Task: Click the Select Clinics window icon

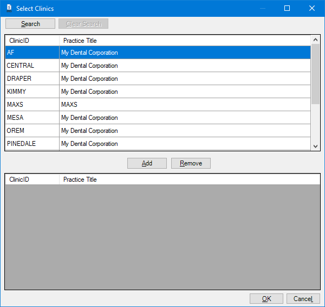Action: click(9, 8)
